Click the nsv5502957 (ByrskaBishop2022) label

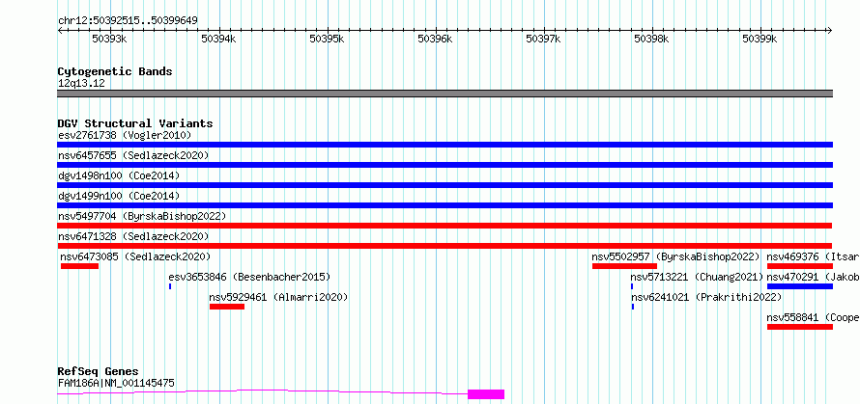[675, 256]
